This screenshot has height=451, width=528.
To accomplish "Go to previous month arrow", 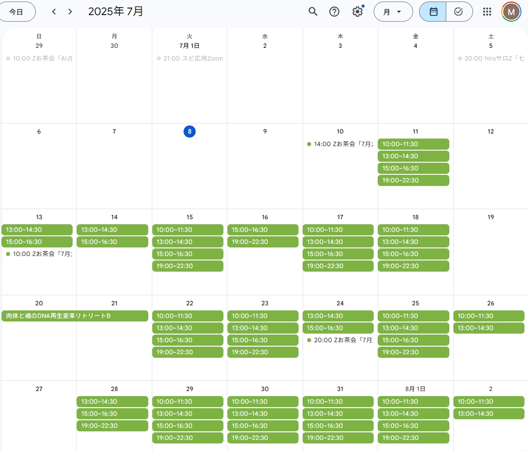I will pos(54,12).
